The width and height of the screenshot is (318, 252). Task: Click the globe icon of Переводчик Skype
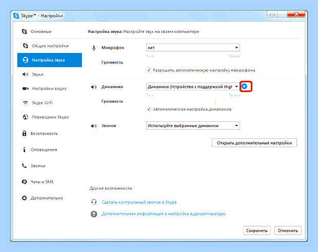coord(25,117)
